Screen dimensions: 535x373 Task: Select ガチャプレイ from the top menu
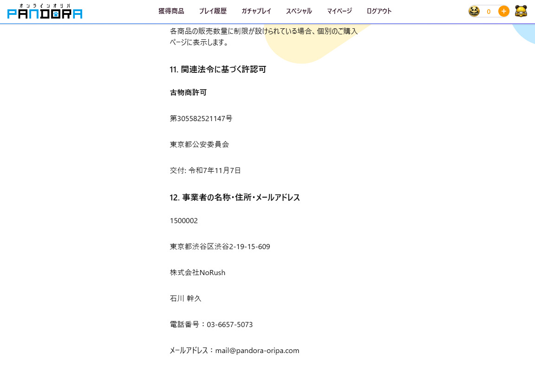pyautogui.click(x=256, y=11)
